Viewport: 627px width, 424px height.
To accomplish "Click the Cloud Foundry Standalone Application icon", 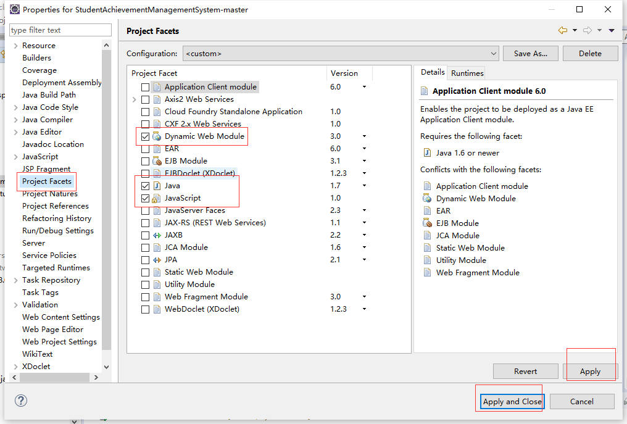I will point(157,112).
